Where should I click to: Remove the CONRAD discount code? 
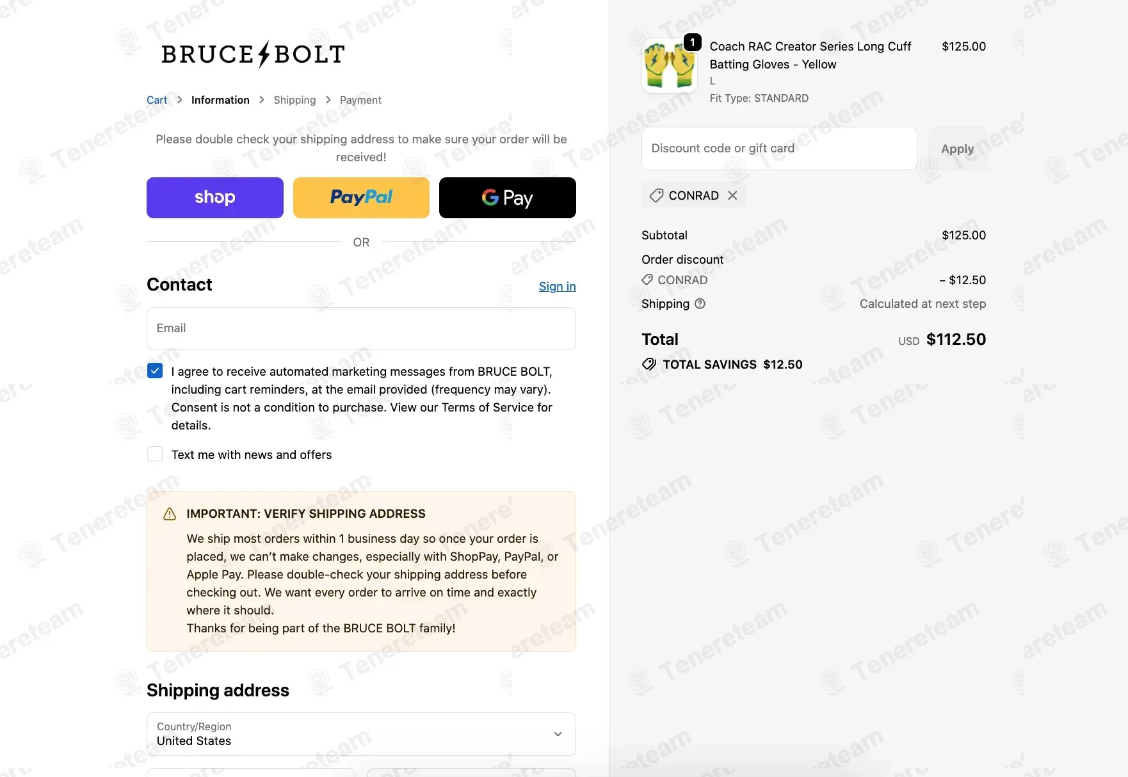pyautogui.click(x=732, y=196)
